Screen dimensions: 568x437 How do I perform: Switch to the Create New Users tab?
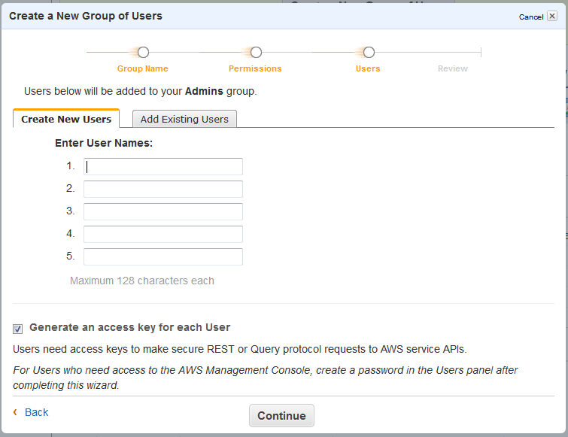click(66, 119)
